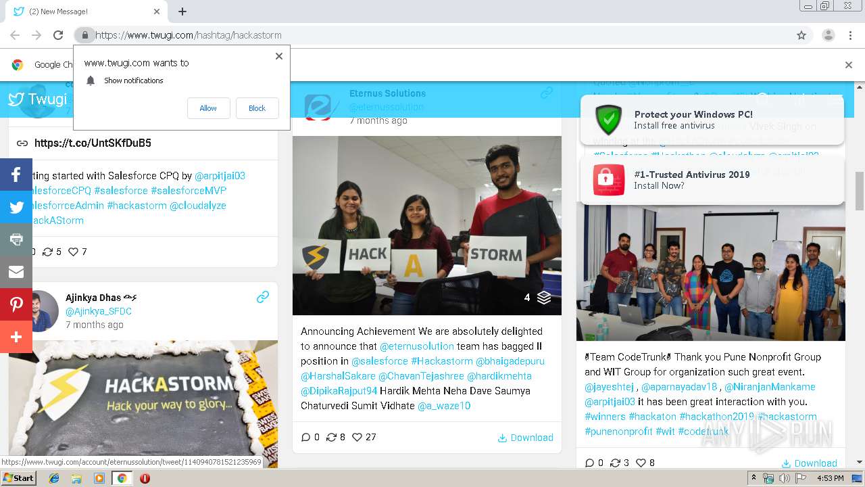Open link icon on Eternus Solutions post
The image size is (865, 487).
(547, 93)
